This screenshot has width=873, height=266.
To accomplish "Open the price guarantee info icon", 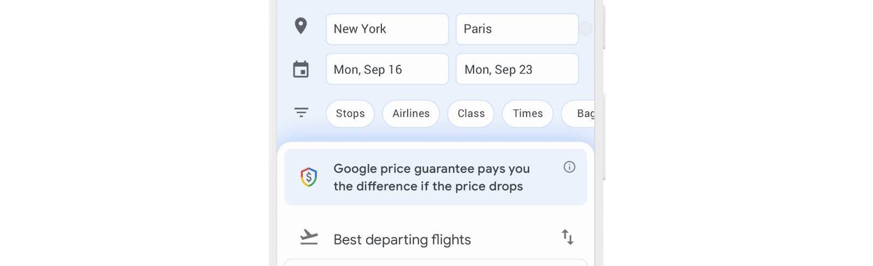I will coord(569,167).
